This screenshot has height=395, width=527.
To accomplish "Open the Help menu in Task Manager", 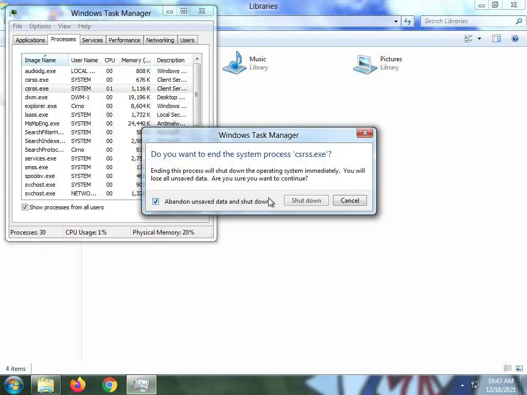I will pos(84,26).
